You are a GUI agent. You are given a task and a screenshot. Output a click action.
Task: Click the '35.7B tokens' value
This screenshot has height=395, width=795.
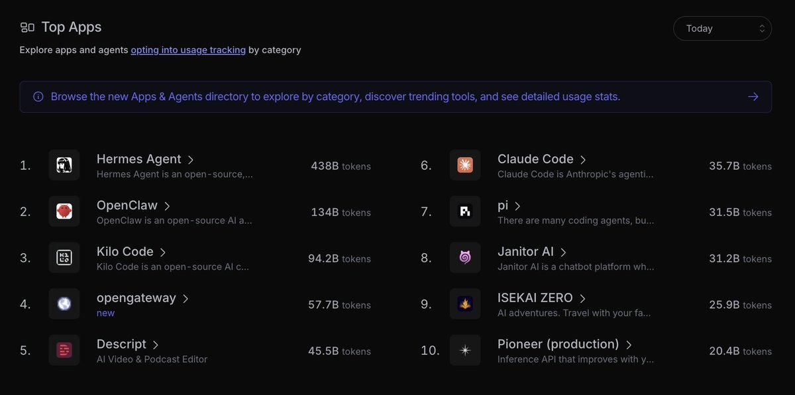(x=740, y=166)
